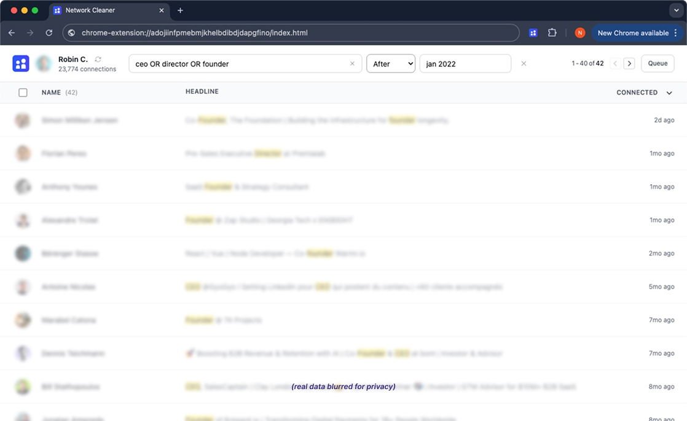This screenshot has width=687, height=421.
Task: Select the blue Network Cleaner app logo
Action: point(21,63)
